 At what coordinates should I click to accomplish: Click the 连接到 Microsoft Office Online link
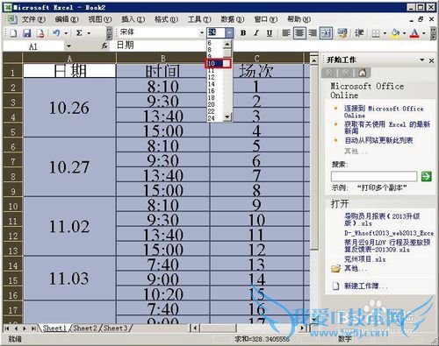click(384, 111)
